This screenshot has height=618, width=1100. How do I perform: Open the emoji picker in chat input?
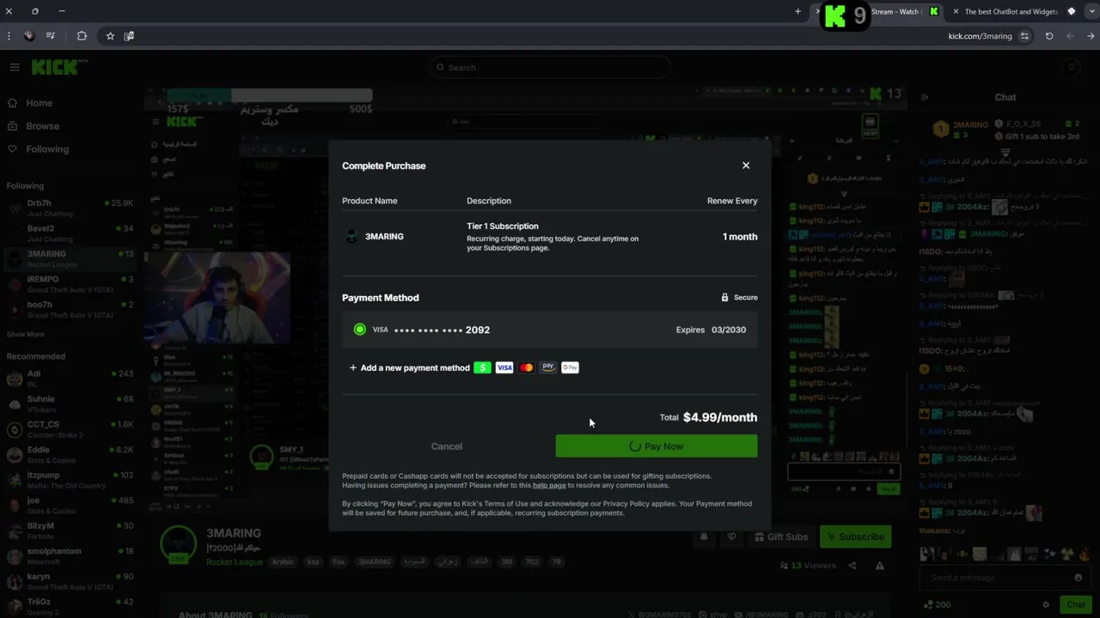pyautogui.click(x=1078, y=578)
